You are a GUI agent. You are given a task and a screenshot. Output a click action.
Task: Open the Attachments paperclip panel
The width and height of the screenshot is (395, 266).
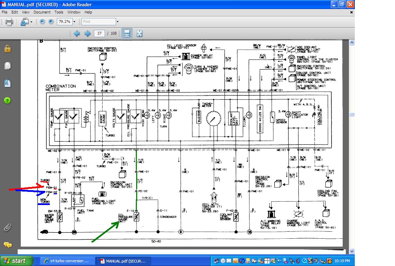(8, 228)
